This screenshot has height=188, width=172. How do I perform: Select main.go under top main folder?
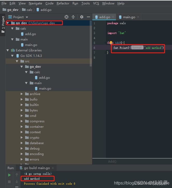tap(31, 45)
